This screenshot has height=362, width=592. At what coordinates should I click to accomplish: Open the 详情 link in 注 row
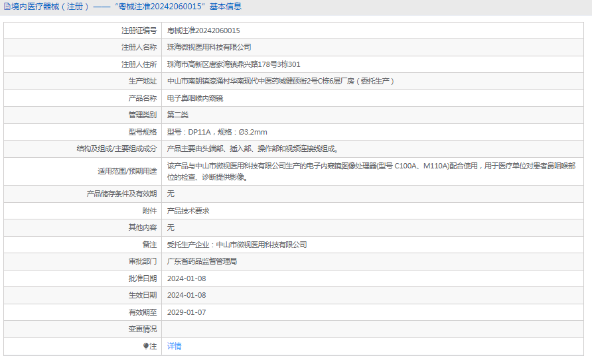[x=174, y=346]
